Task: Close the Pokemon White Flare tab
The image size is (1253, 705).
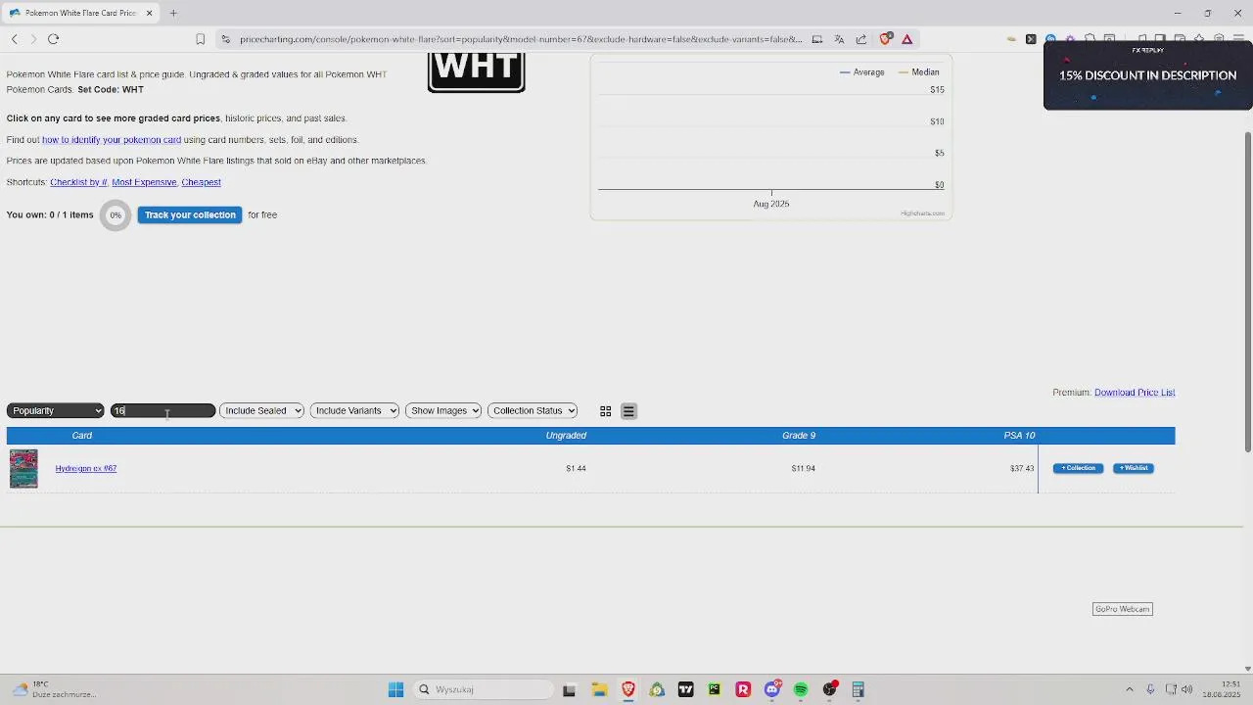Action: click(149, 13)
